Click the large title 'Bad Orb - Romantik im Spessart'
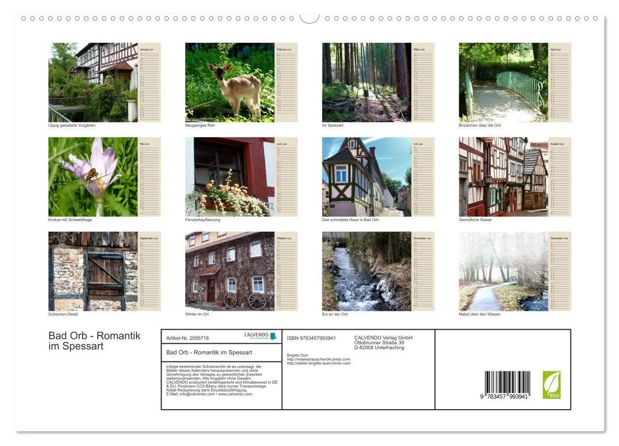 [x=94, y=340]
